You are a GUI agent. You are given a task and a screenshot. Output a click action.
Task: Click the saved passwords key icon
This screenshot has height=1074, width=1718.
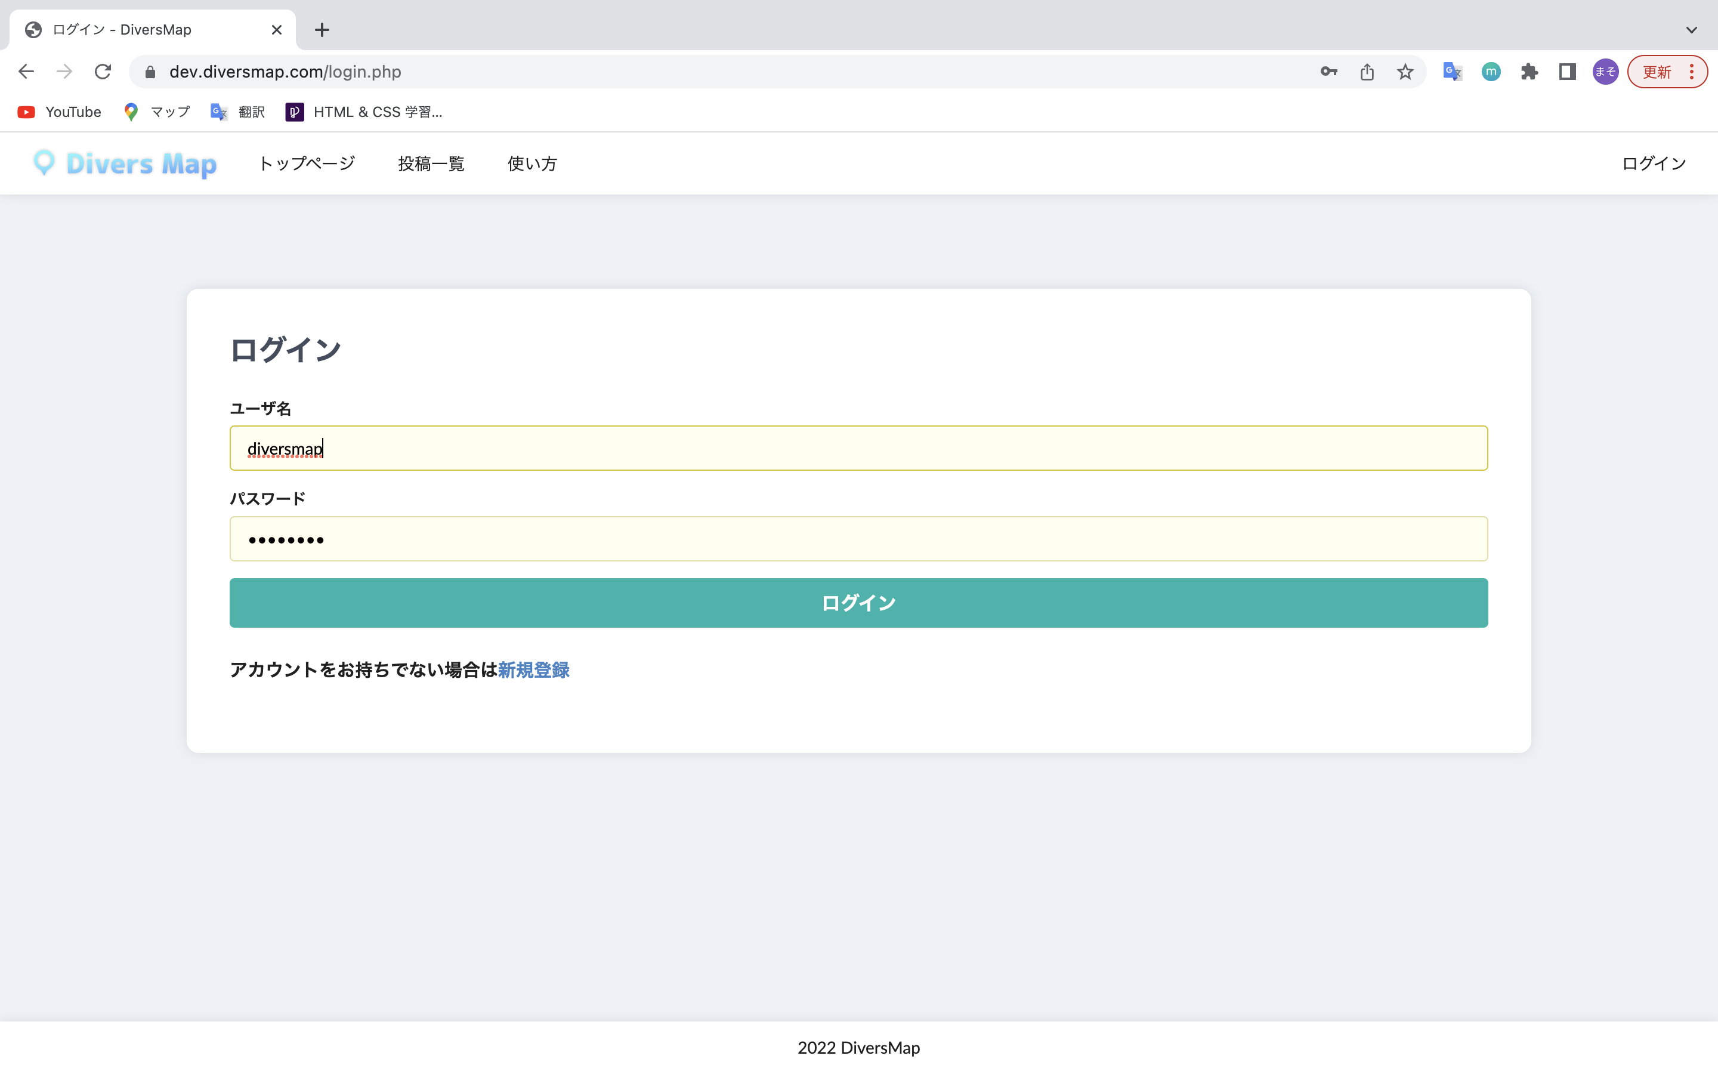[1328, 72]
